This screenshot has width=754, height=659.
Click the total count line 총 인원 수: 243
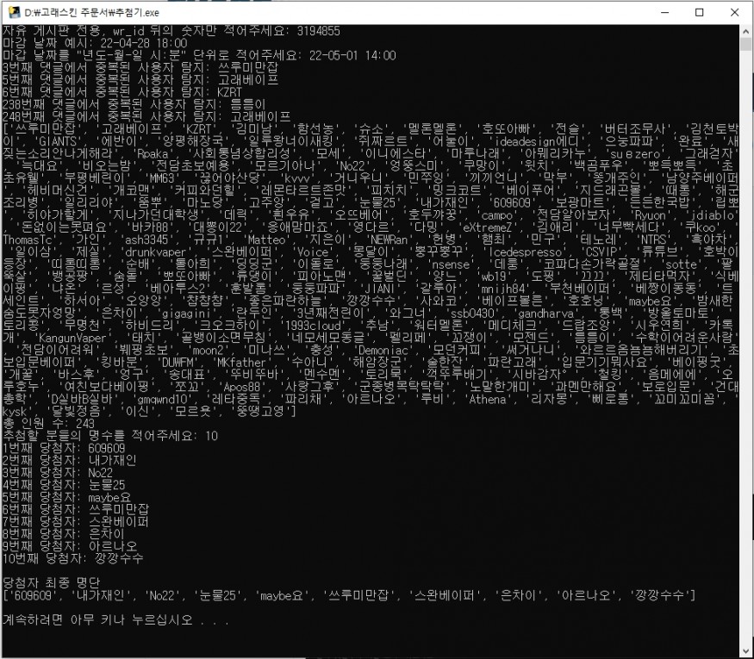pos(47,422)
